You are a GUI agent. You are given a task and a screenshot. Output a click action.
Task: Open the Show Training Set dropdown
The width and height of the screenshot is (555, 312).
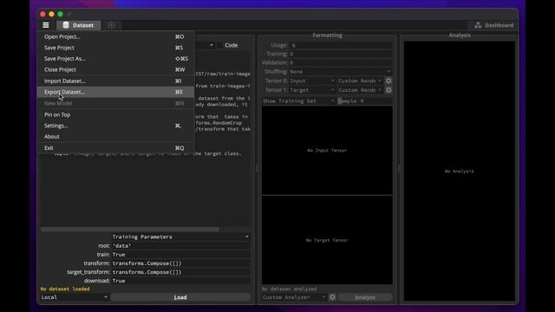tap(298, 101)
